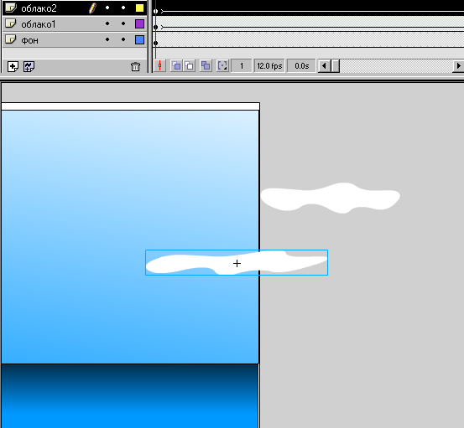Enable onion skin
This screenshot has width=464, height=428.
click(176, 65)
